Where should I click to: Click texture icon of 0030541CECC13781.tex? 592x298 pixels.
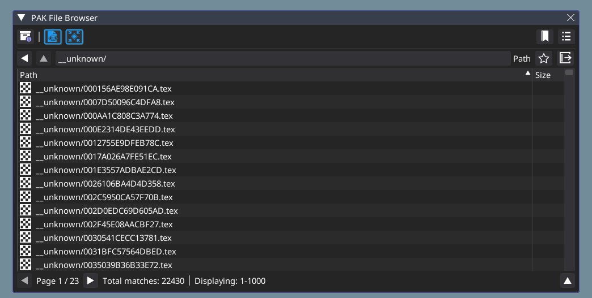pyautogui.click(x=26, y=237)
